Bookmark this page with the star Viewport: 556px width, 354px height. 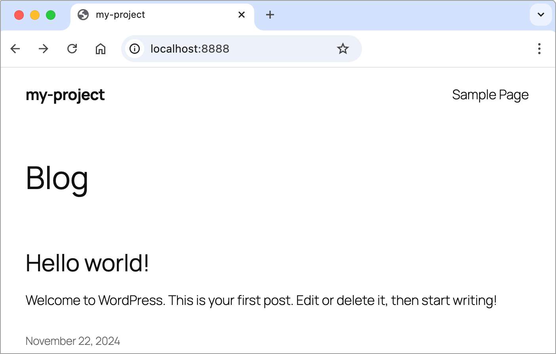point(343,49)
